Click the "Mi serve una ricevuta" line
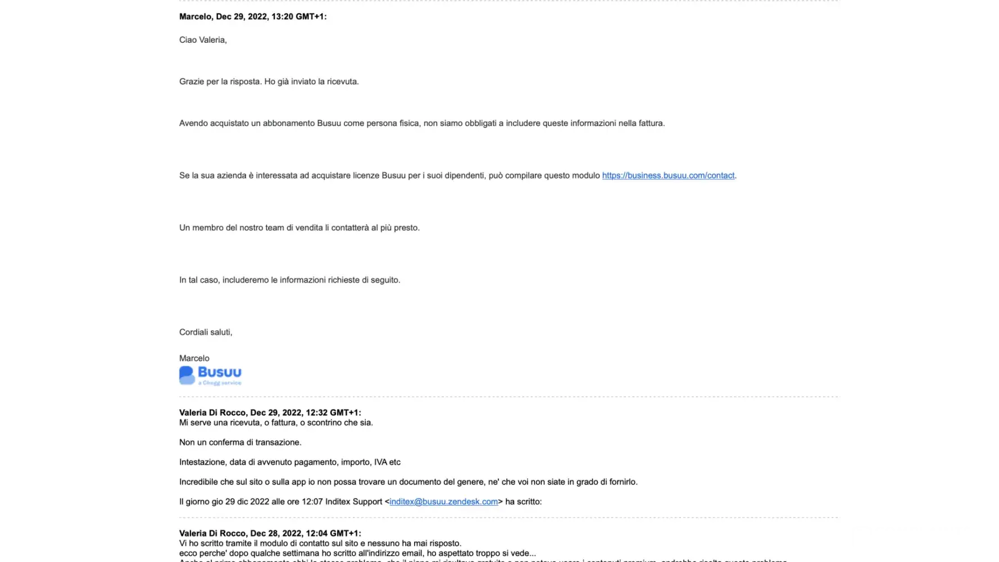 [276, 423]
